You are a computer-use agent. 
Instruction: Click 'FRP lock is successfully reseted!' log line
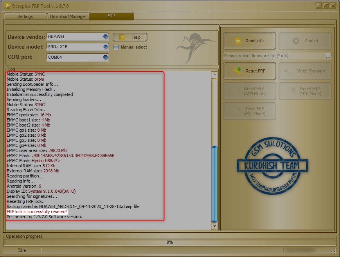coord(37,212)
